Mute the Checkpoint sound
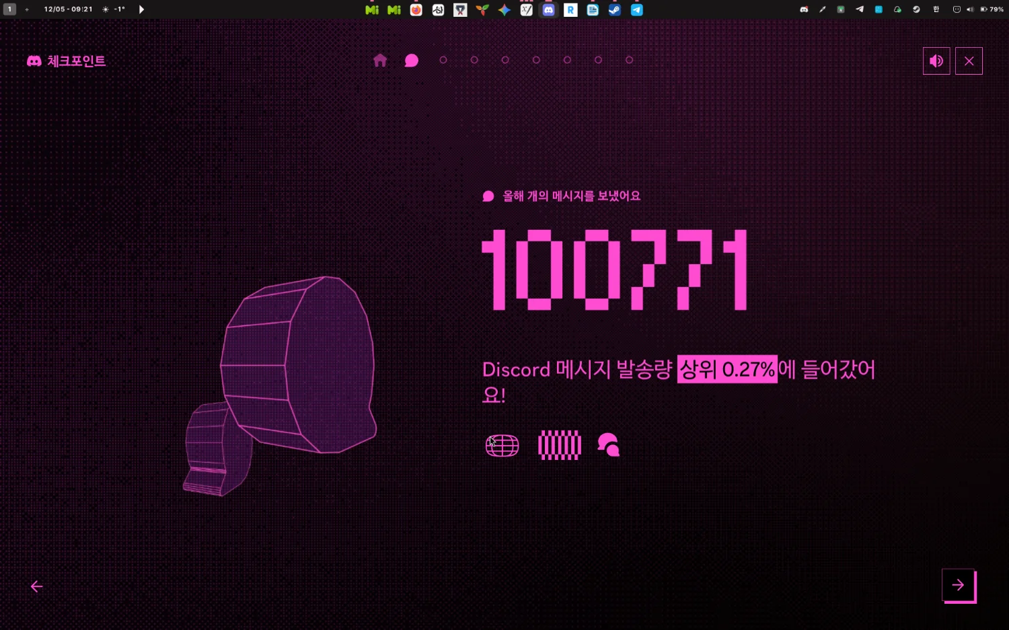 tap(936, 61)
